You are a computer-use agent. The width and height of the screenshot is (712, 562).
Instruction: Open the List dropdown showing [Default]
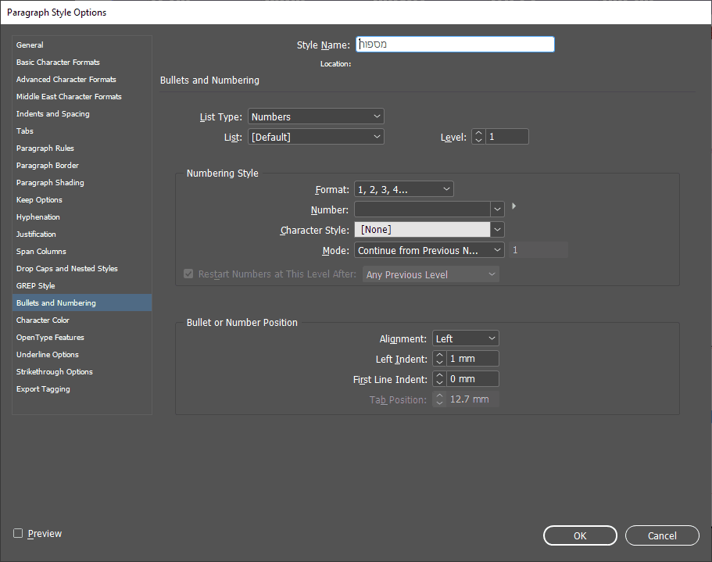[316, 137]
